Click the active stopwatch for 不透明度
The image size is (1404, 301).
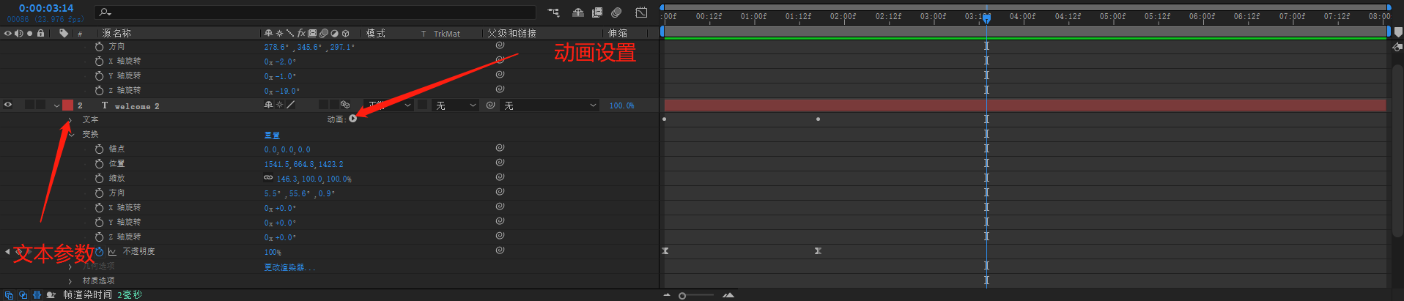(100, 252)
